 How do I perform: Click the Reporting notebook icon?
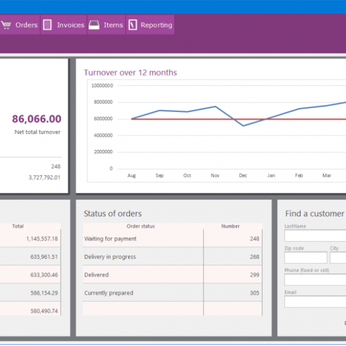[133, 25]
